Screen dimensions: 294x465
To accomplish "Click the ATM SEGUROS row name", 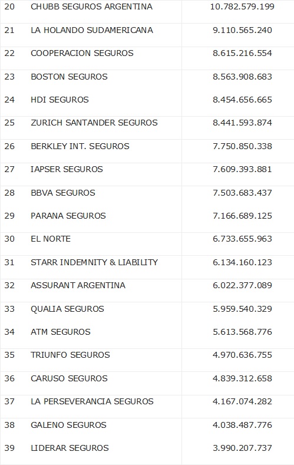I will tap(61, 332).
